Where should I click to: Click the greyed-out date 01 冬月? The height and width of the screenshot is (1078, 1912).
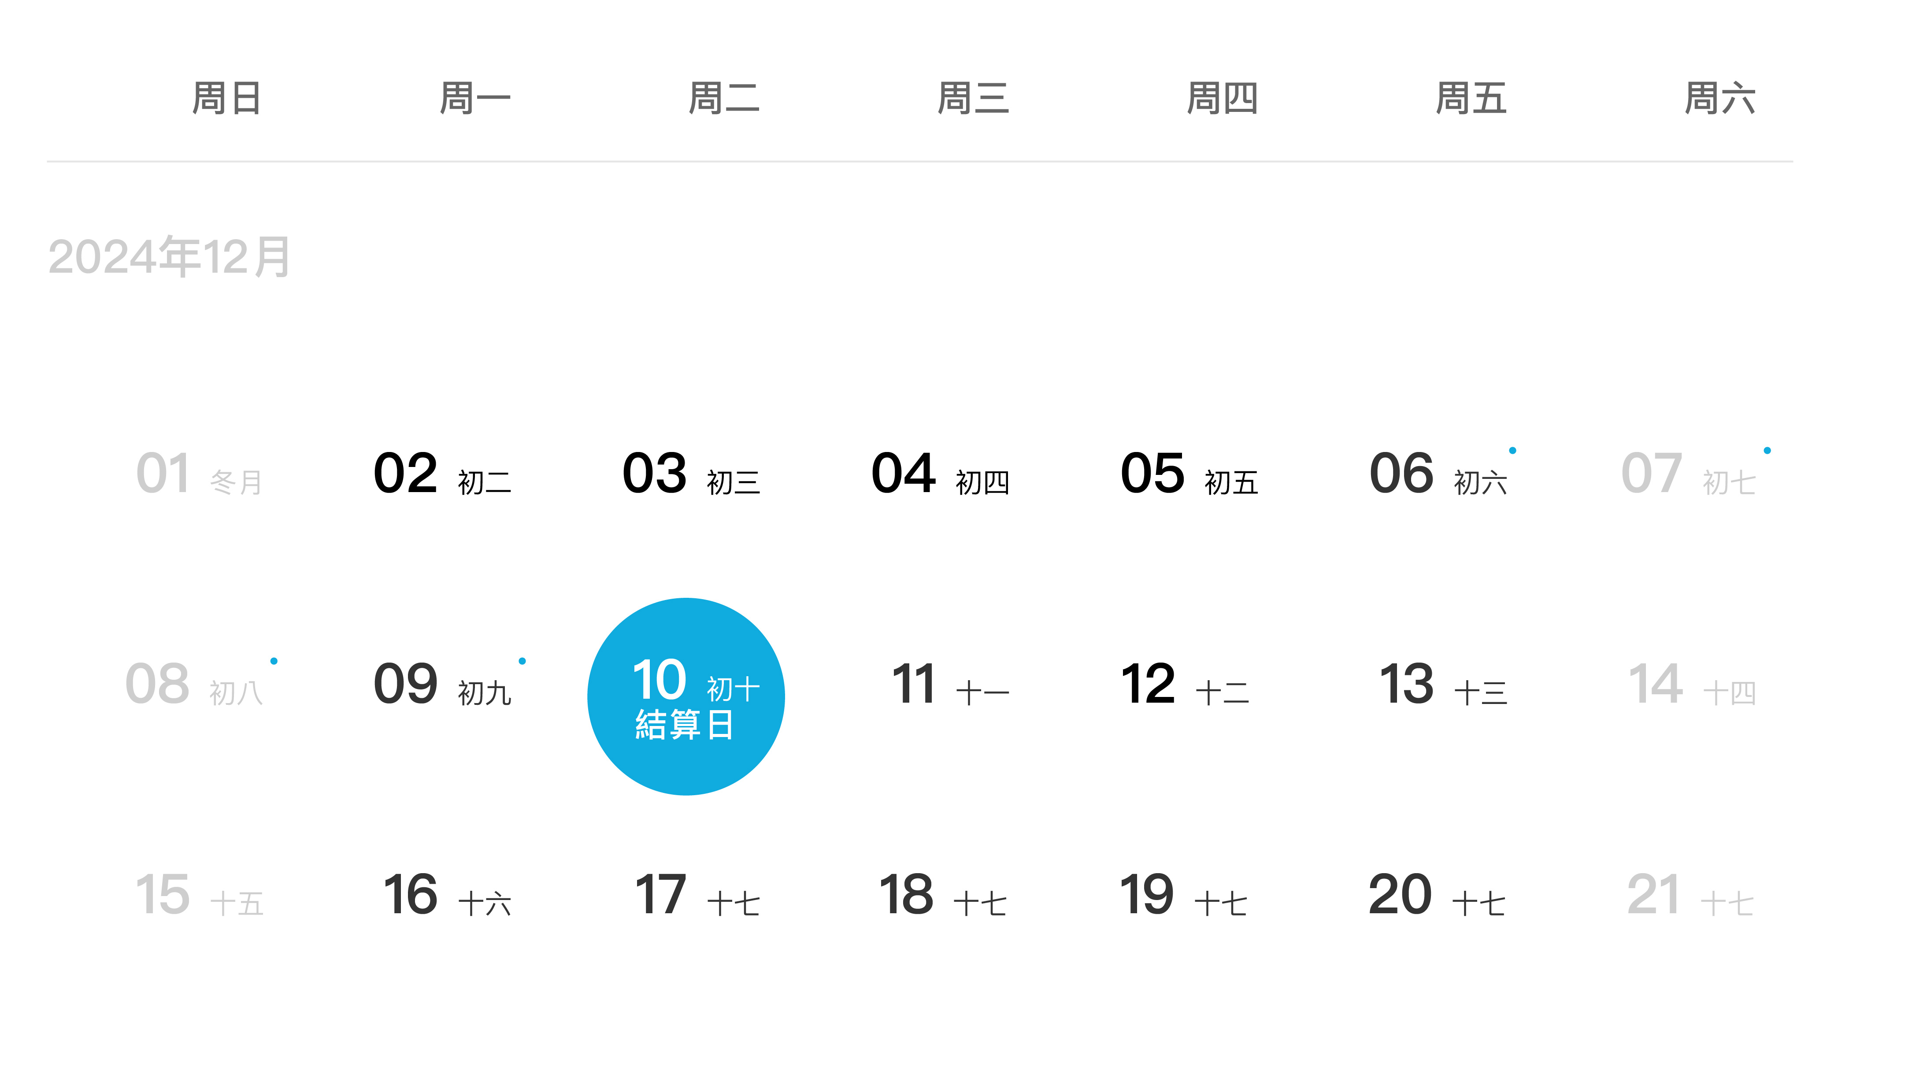coord(199,474)
